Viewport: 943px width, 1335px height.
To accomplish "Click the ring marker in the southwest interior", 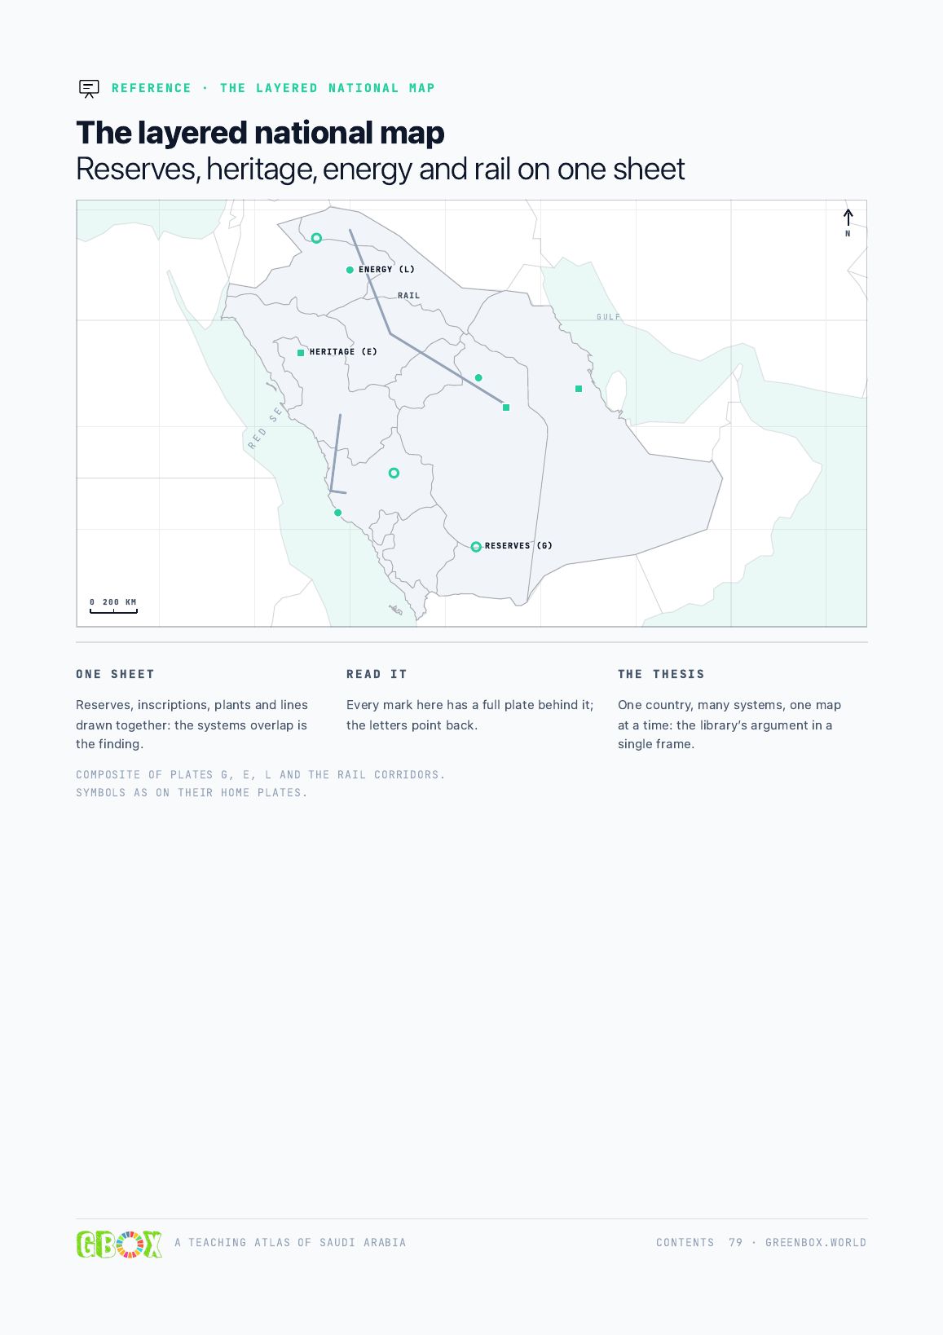I will pyautogui.click(x=394, y=473).
